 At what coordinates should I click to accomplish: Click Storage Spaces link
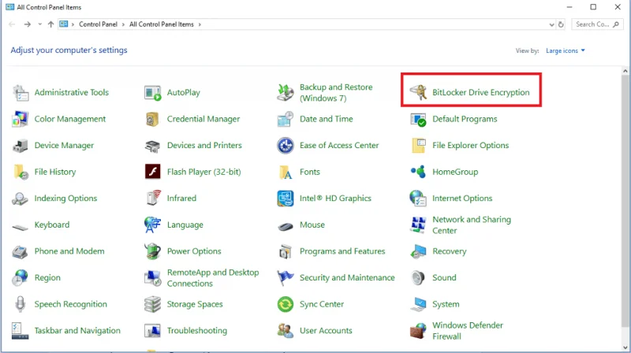tap(195, 304)
